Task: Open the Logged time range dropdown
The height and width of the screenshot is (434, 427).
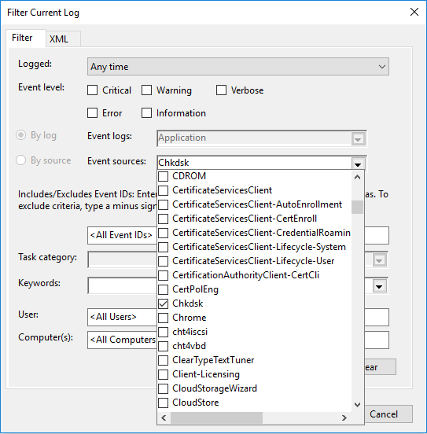Action: [238, 67]
